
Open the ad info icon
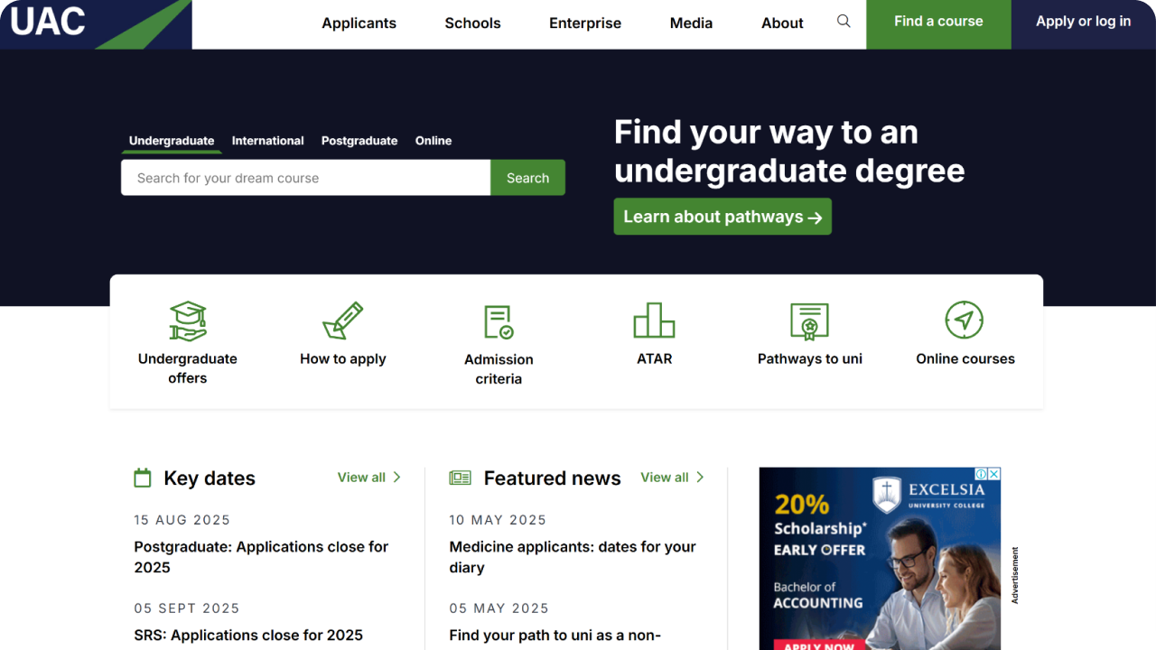coord(982,474)
